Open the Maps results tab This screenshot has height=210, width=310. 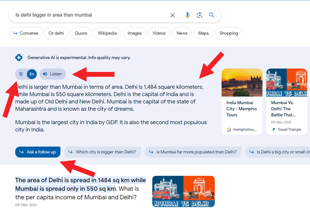[x=203, y=33]
